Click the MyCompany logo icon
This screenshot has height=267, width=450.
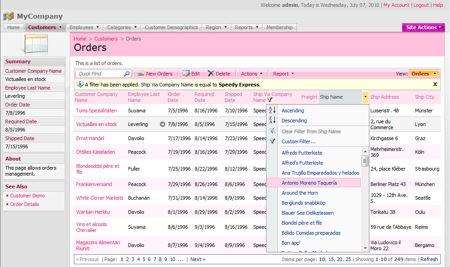coord(8,16)
